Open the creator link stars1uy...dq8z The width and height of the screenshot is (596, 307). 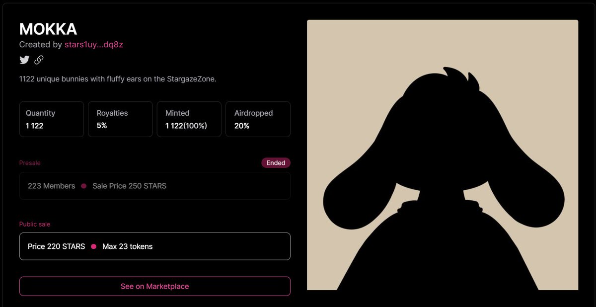[94, 44]
